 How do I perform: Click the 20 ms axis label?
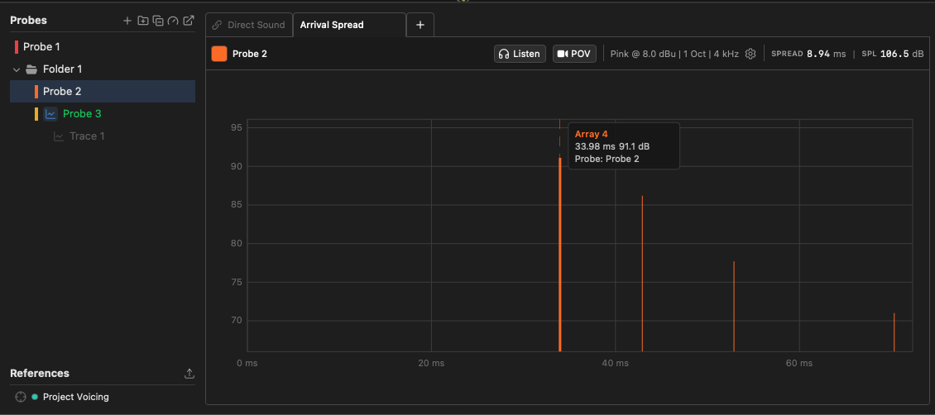(x=431, y=363)
